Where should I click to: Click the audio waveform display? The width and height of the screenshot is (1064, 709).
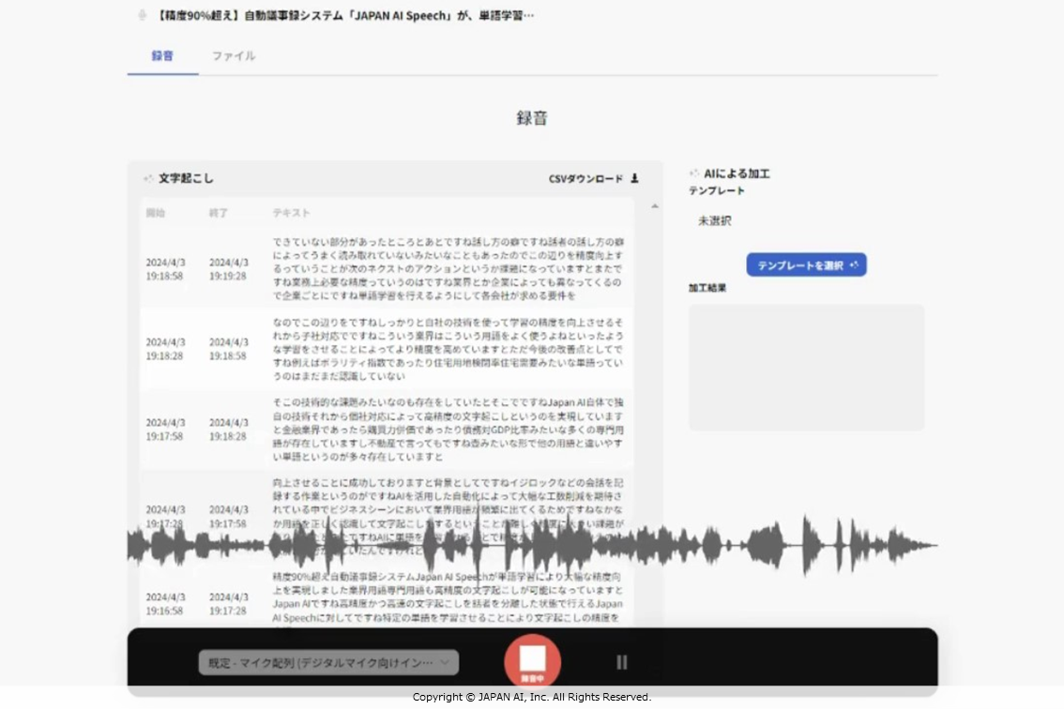pos(533,545)
